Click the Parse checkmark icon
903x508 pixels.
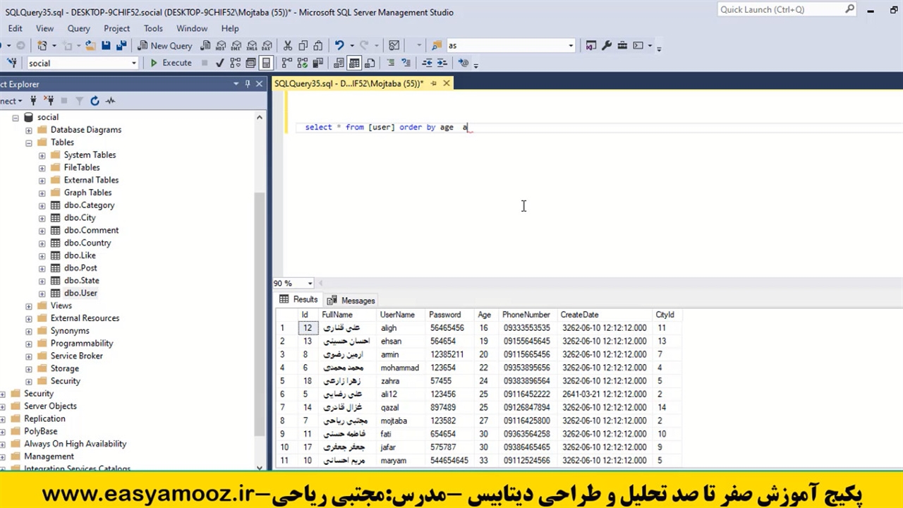tap(219, 63)
